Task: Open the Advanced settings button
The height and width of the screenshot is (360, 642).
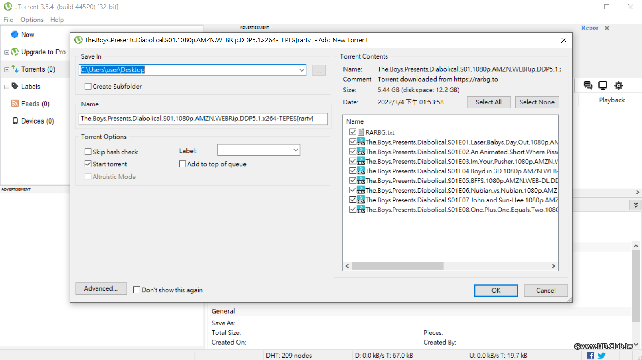Action: pyautogui.click(x=101, y=288)
